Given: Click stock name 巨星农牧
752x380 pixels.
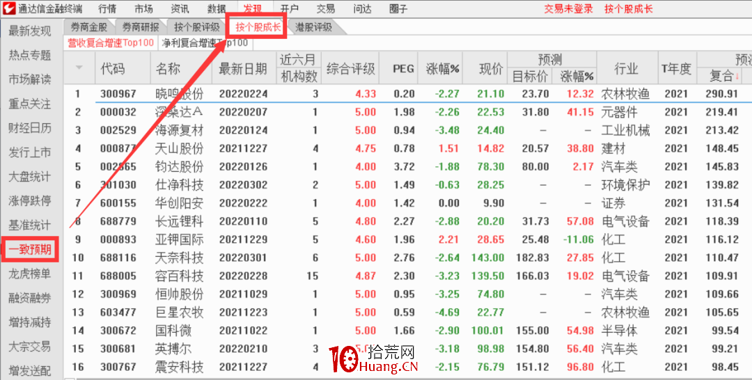Looking at the screenshot, I should pyautogui.click(x=180, y=312).
